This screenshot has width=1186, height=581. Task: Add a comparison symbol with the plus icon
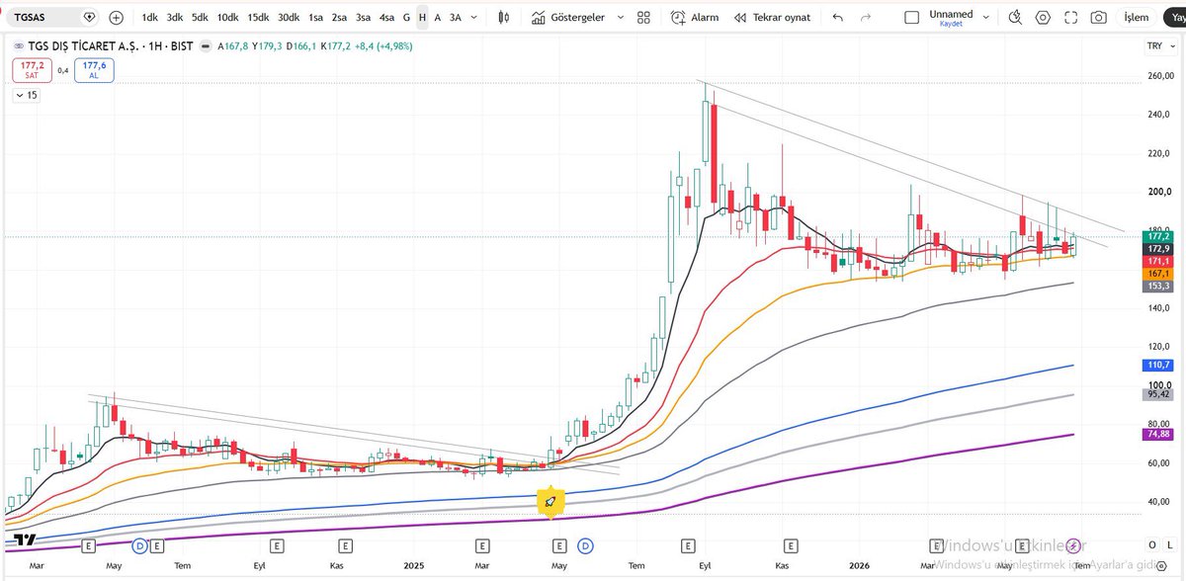coord(117,17)
